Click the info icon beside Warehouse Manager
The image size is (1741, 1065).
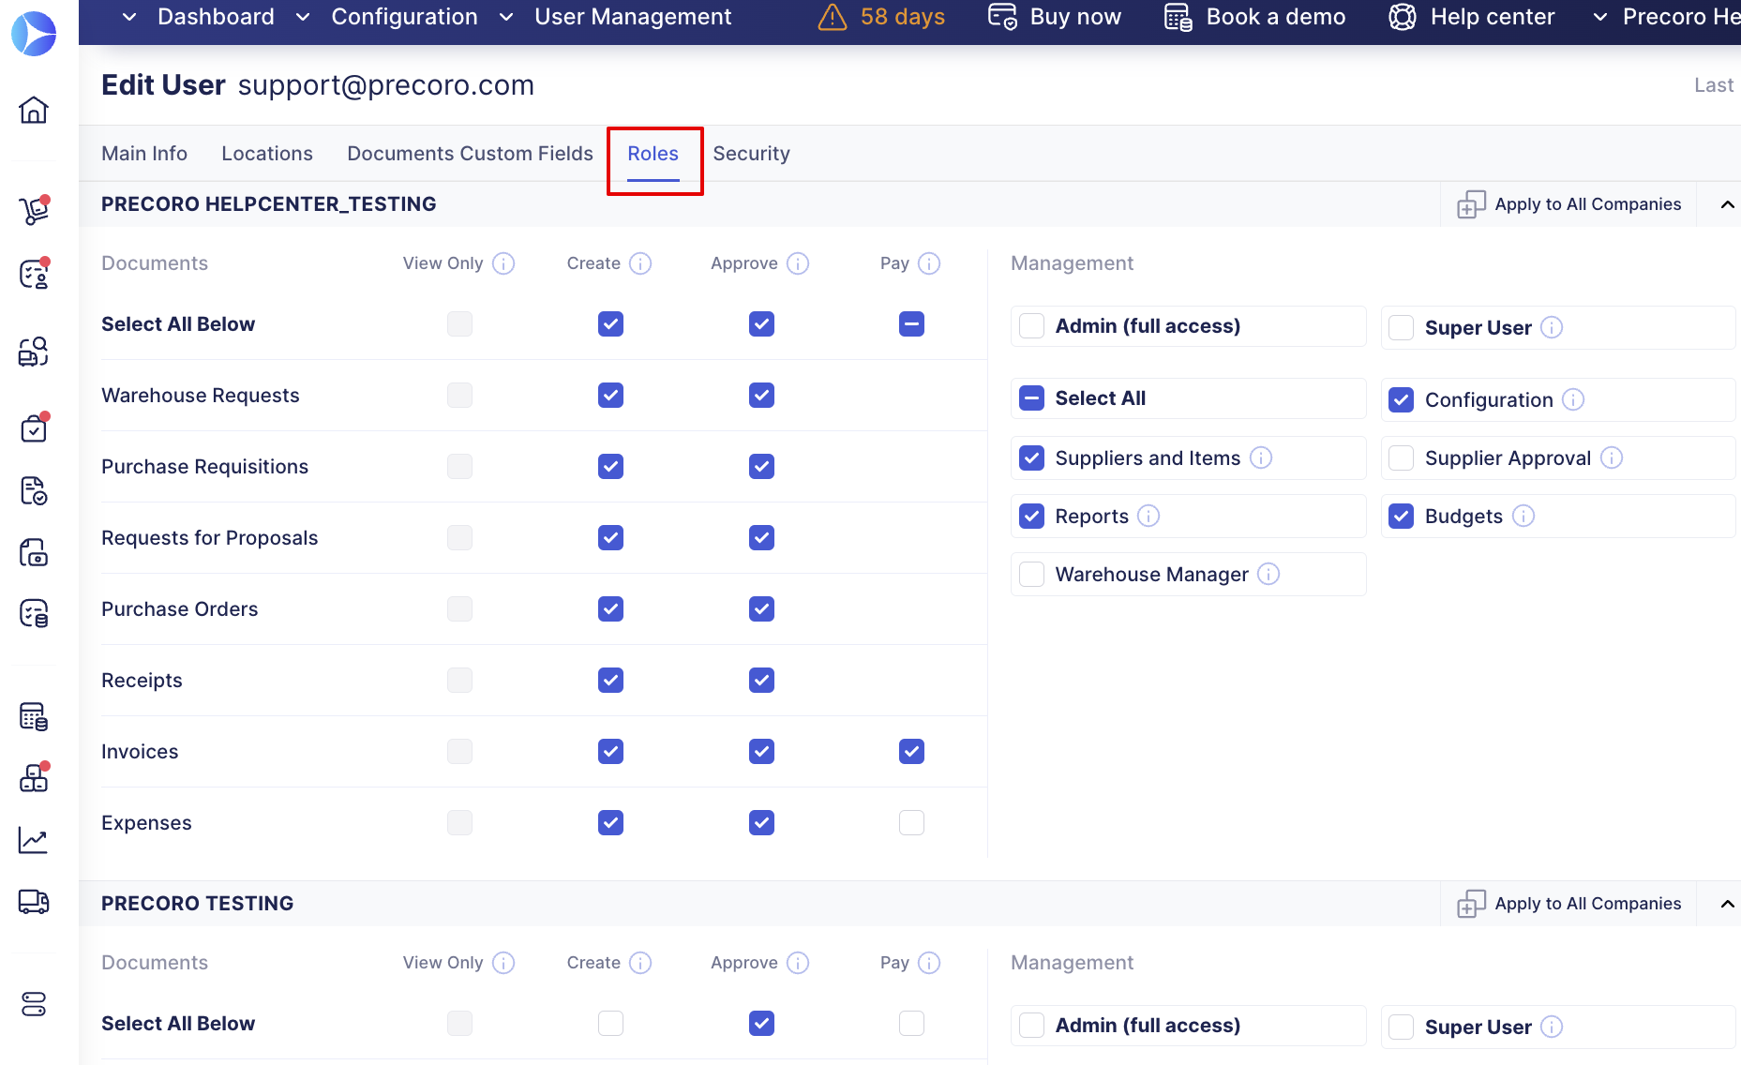pos(1268,574)
